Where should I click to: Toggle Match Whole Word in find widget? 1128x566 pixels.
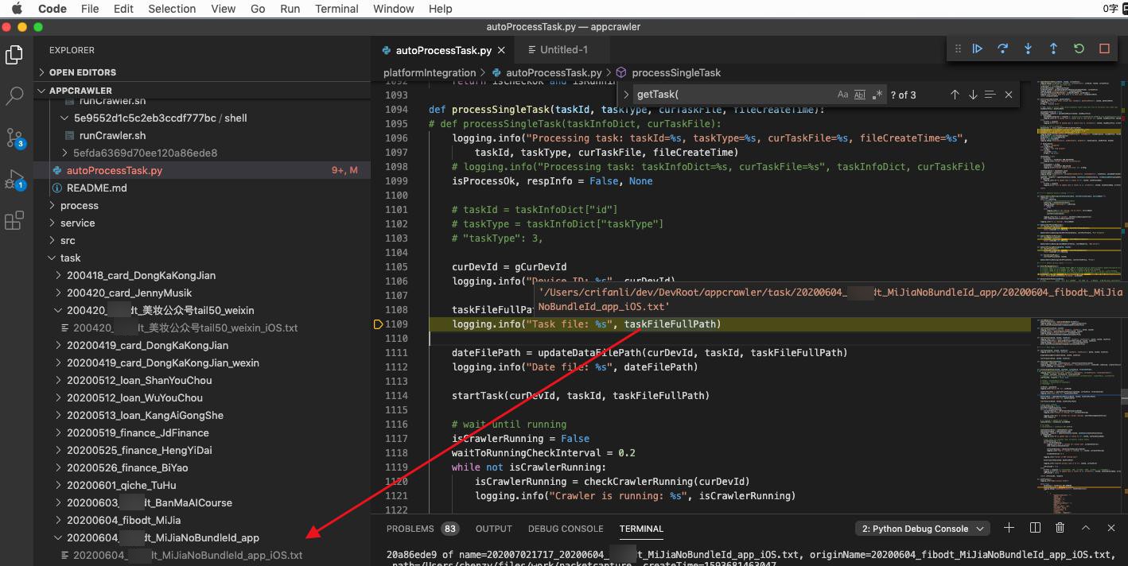tap(860, 95)
